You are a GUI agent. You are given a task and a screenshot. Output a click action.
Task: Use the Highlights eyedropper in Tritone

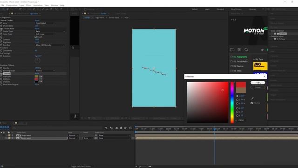[41, 76]
